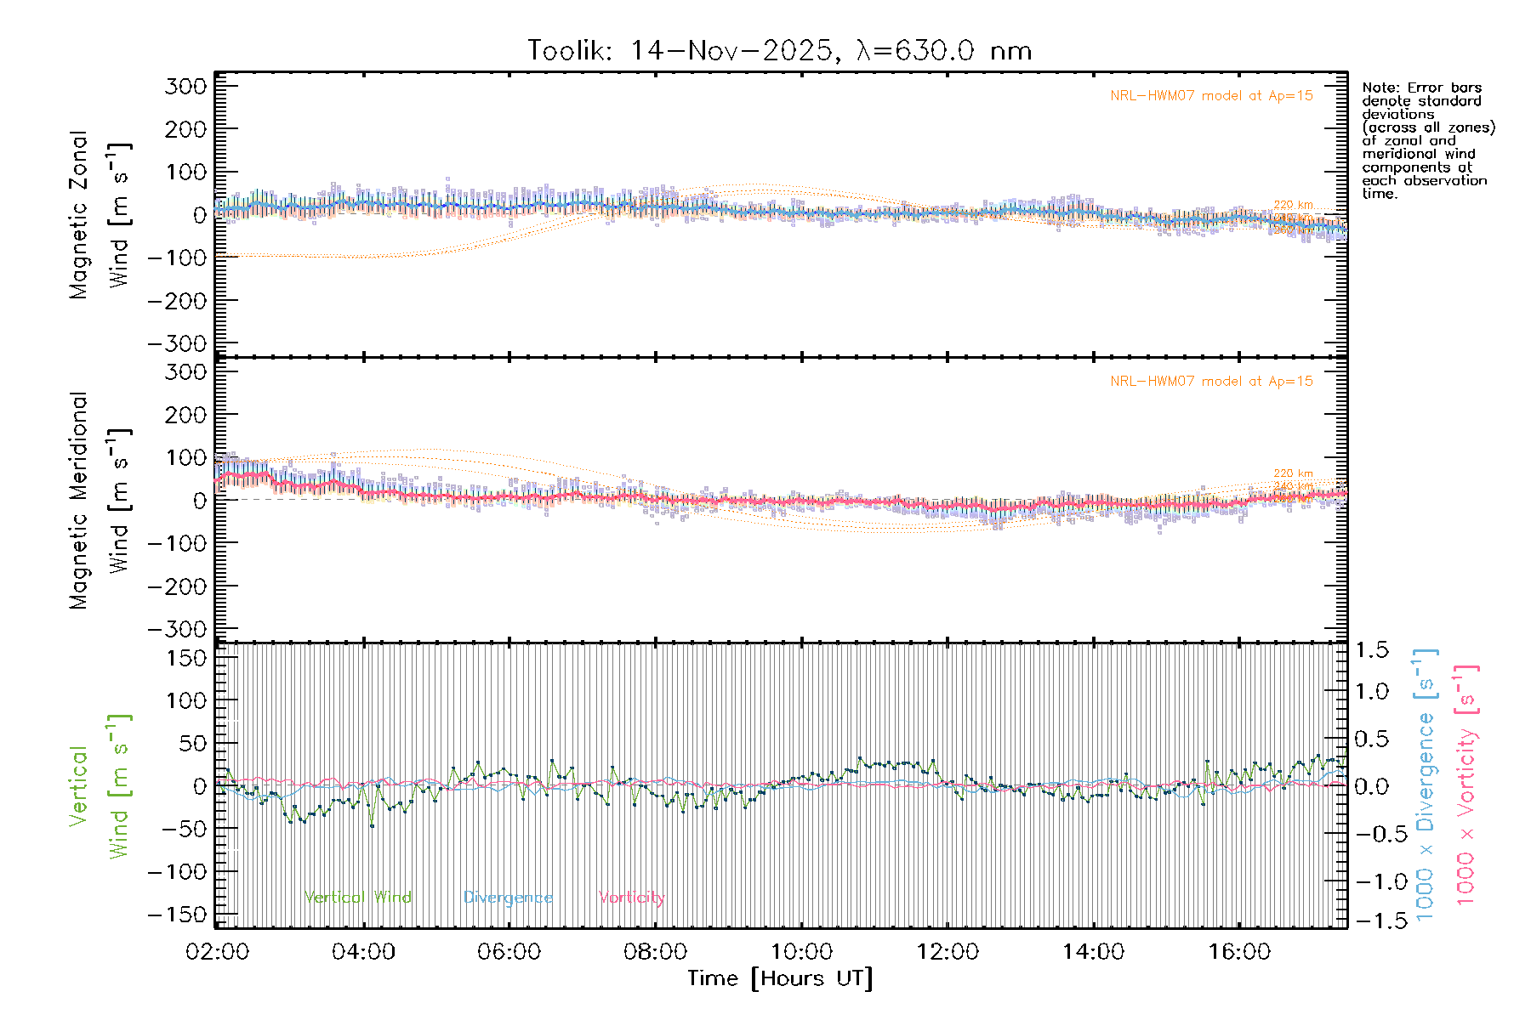Click the 06:00 time tick label
The height and width of the screenshot is (1020, 1531).
click(509, 952)
